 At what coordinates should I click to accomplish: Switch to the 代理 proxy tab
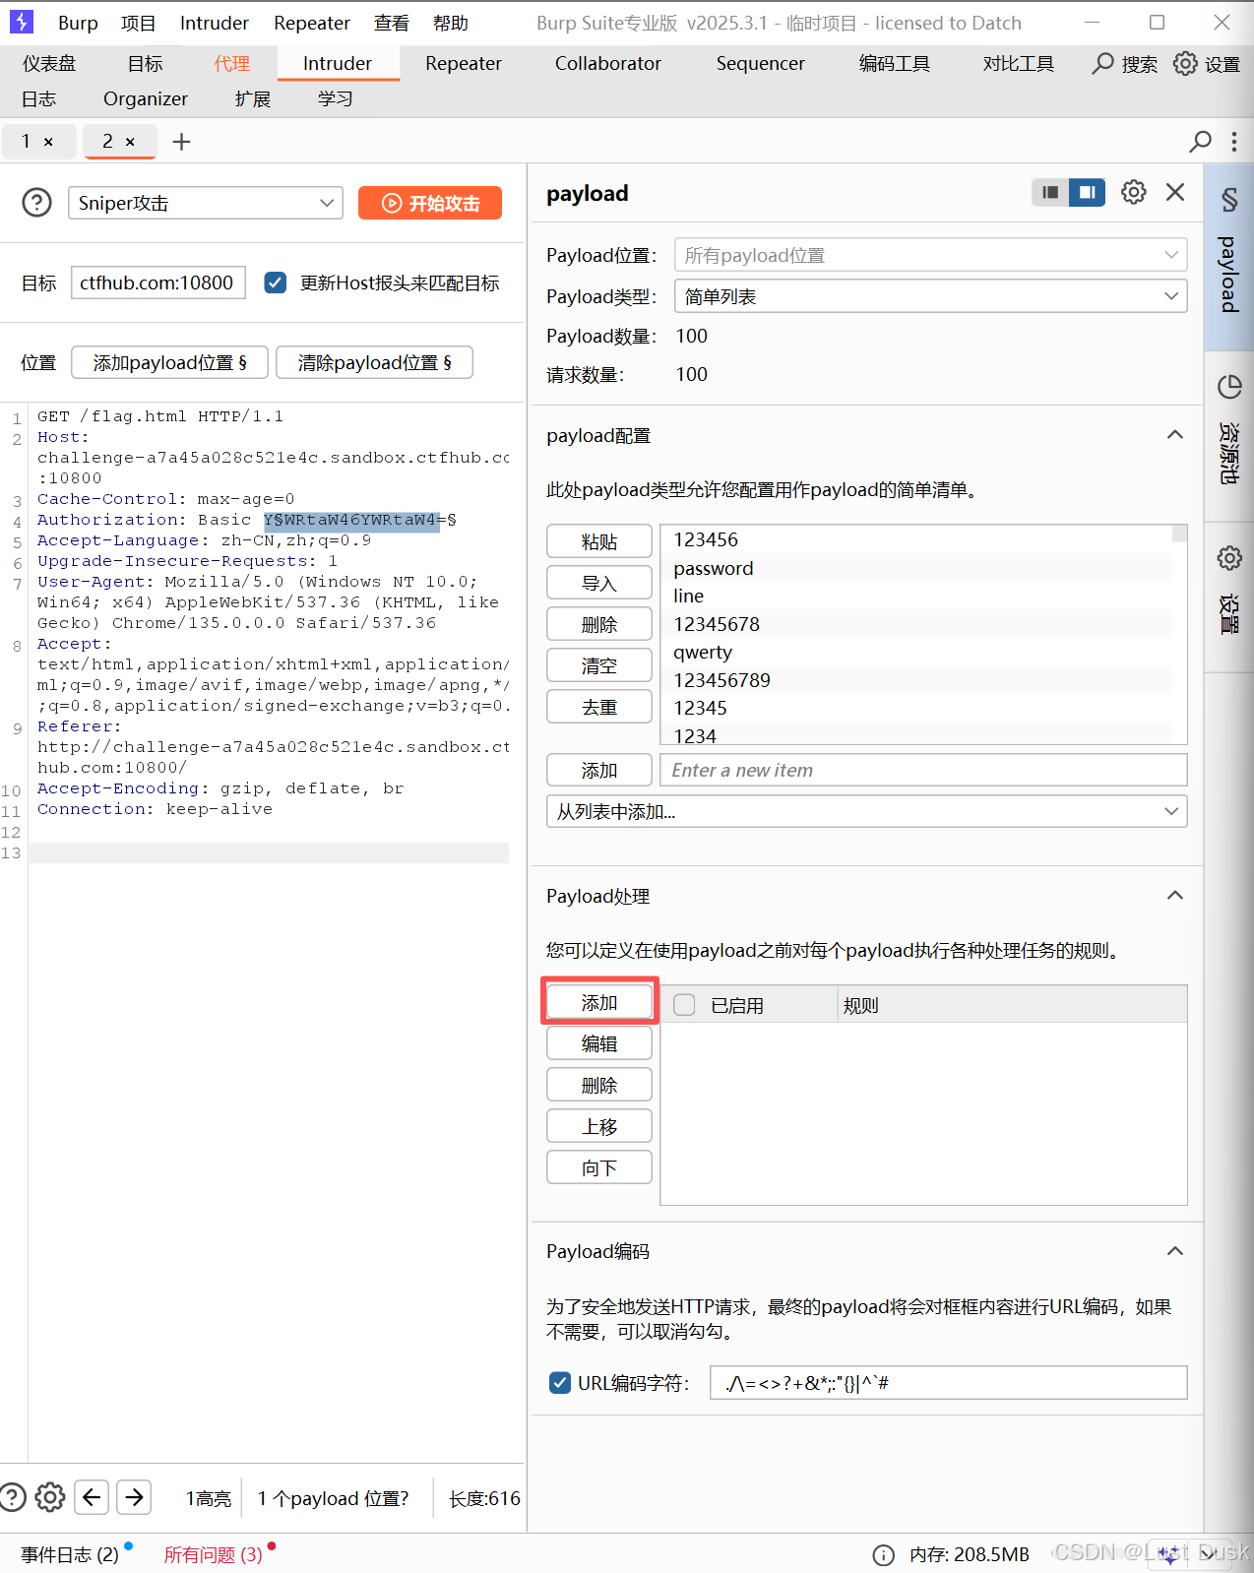coord(232,63)
